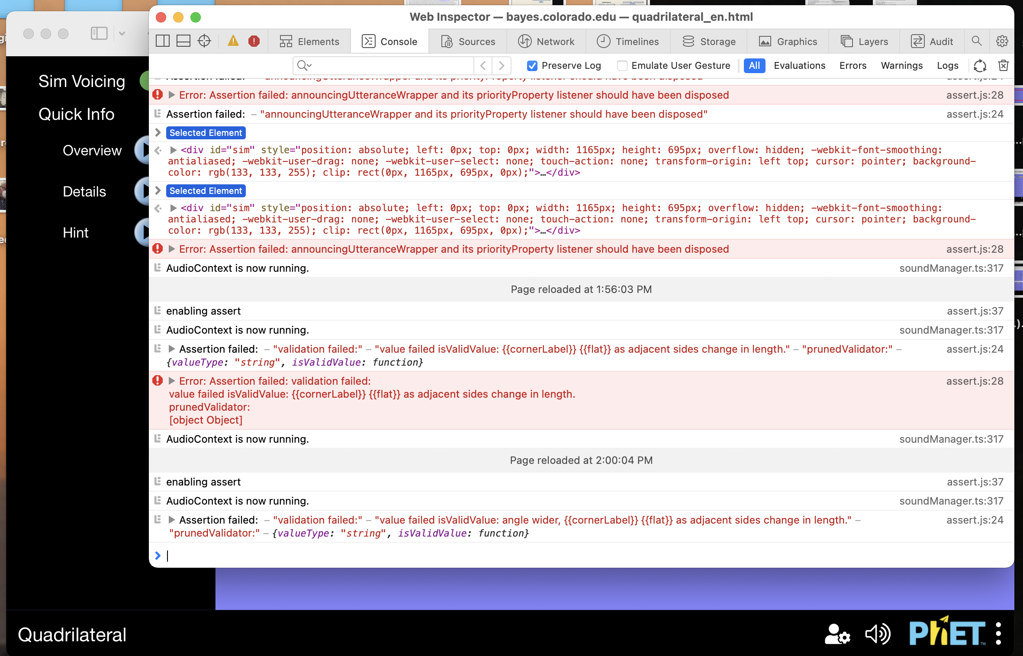The image size is (1023, 656).
Task: Expand the first Selected Element disclosure triangle
Action: 158,132
